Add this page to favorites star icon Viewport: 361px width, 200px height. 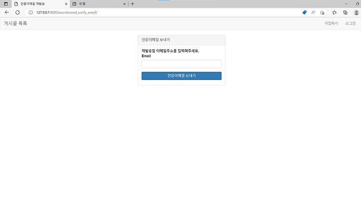322,13
